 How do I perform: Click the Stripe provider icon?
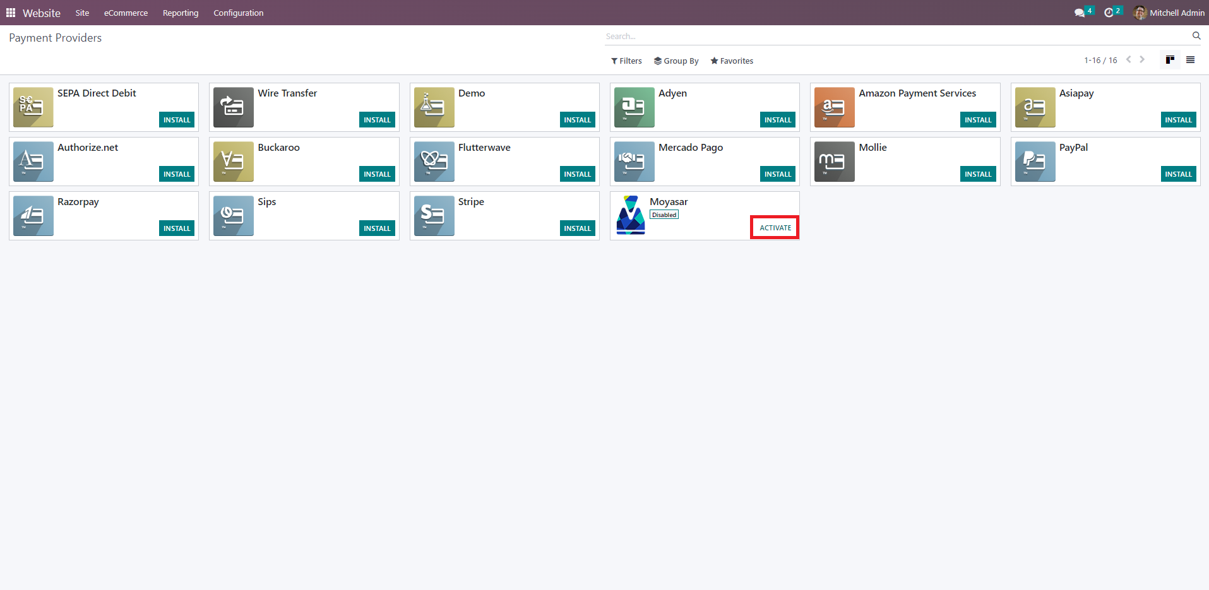click(434, 216)
